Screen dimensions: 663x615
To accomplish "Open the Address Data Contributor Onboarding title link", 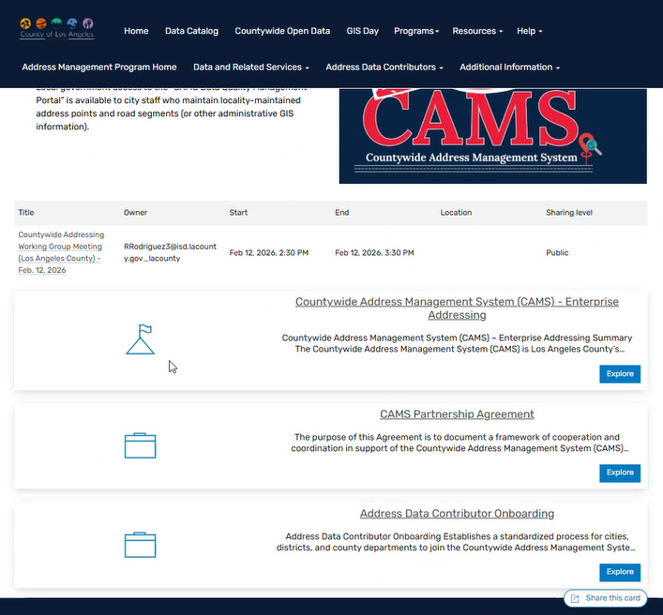I will (457, 514).
